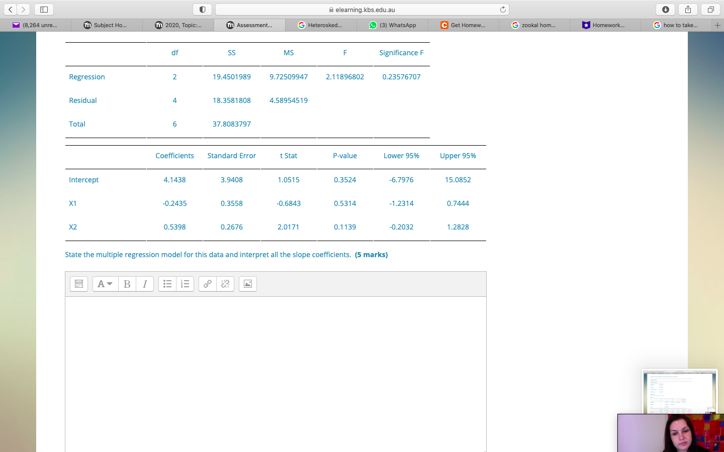The height and width of the screenshot is (452, 724).
Task: Click the X2 coefficient 0.5398
Action: pos(174,227)
